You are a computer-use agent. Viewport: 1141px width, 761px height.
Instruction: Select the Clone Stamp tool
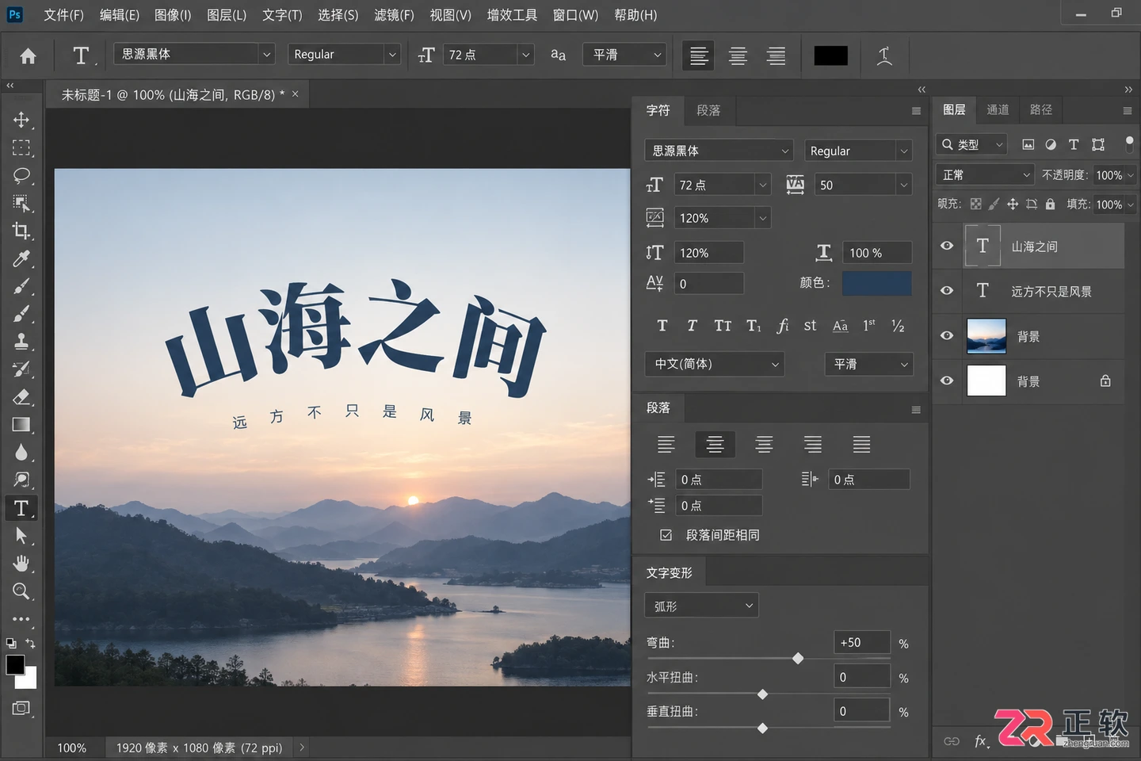tap(21, 342)
